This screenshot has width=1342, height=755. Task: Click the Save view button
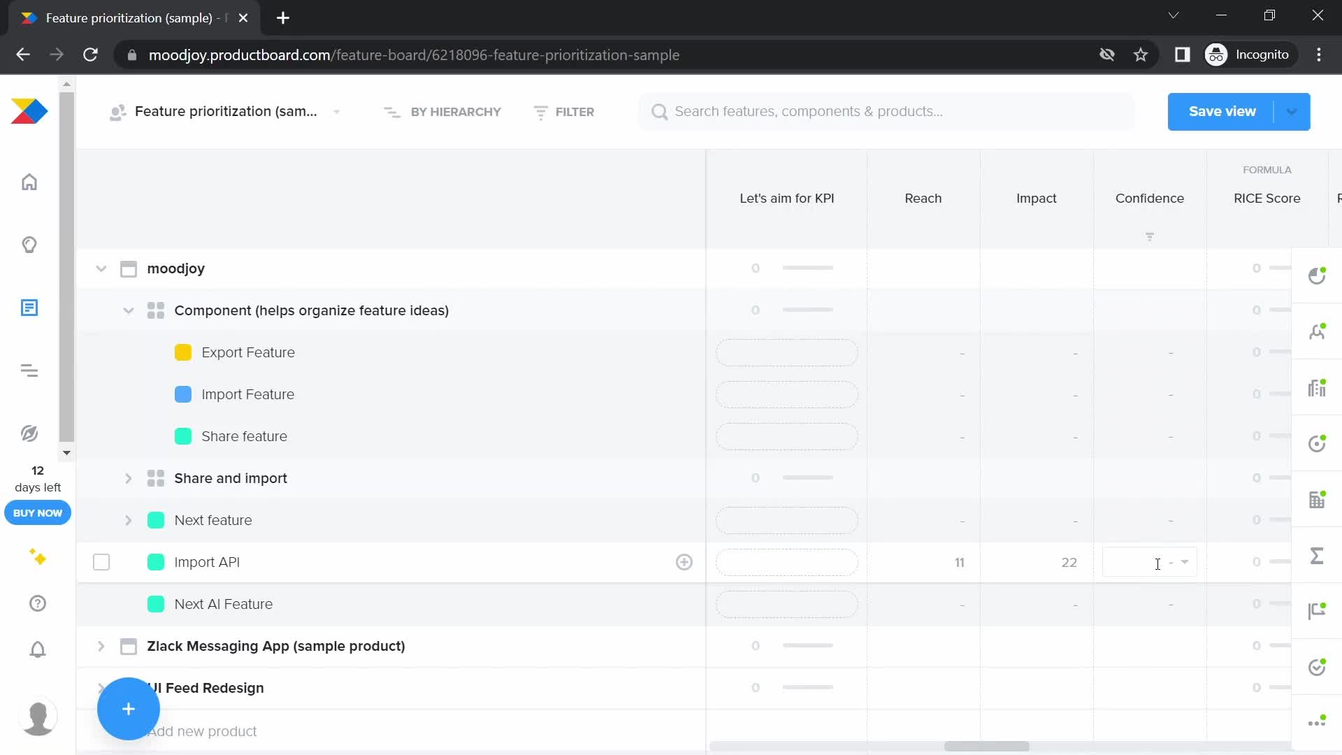1222,110
